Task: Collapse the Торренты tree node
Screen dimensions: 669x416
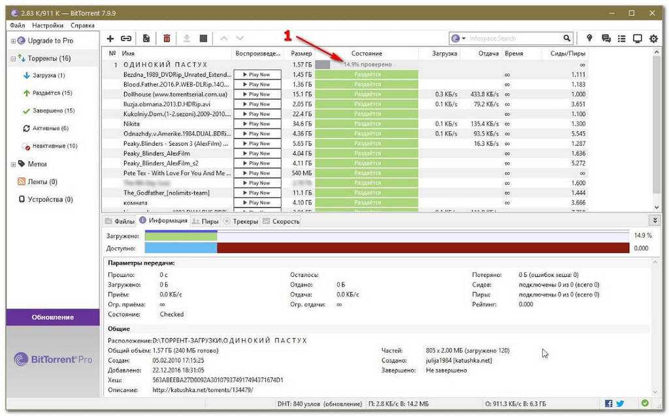Action: coord(13,59)
